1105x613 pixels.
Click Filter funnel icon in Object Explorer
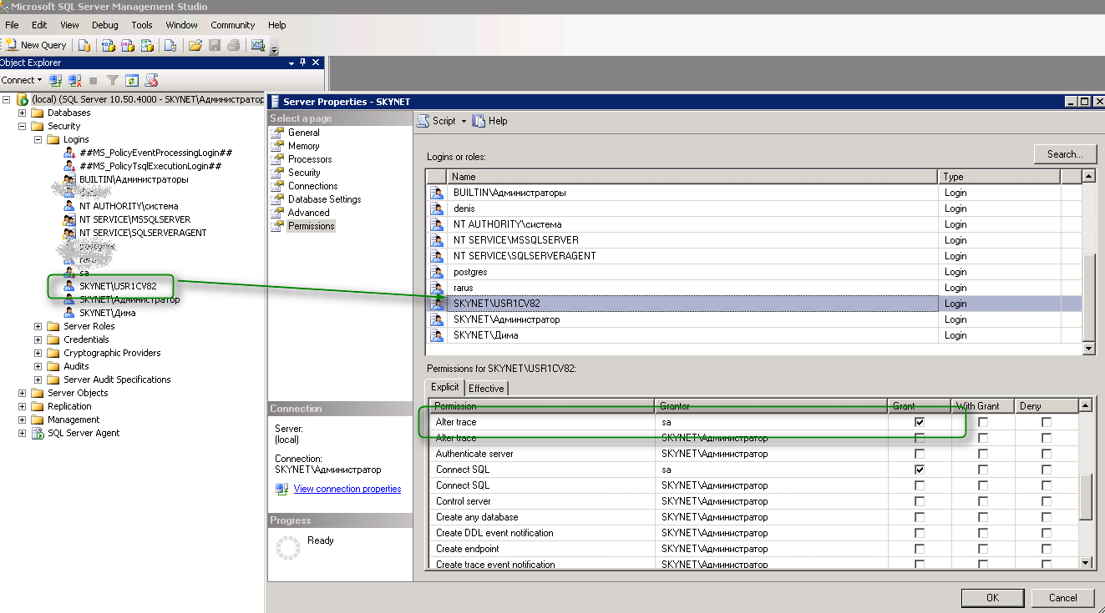[x=113, y=80]
